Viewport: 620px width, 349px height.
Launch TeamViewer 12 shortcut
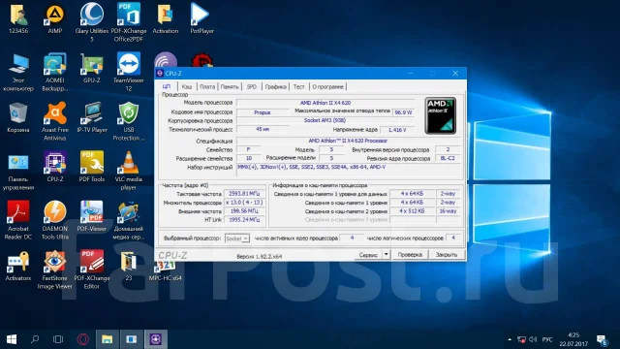click(x=129, y=73)
